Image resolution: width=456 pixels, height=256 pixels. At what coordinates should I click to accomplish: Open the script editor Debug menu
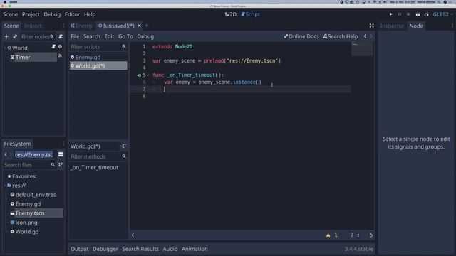click(x=145, y=36)
